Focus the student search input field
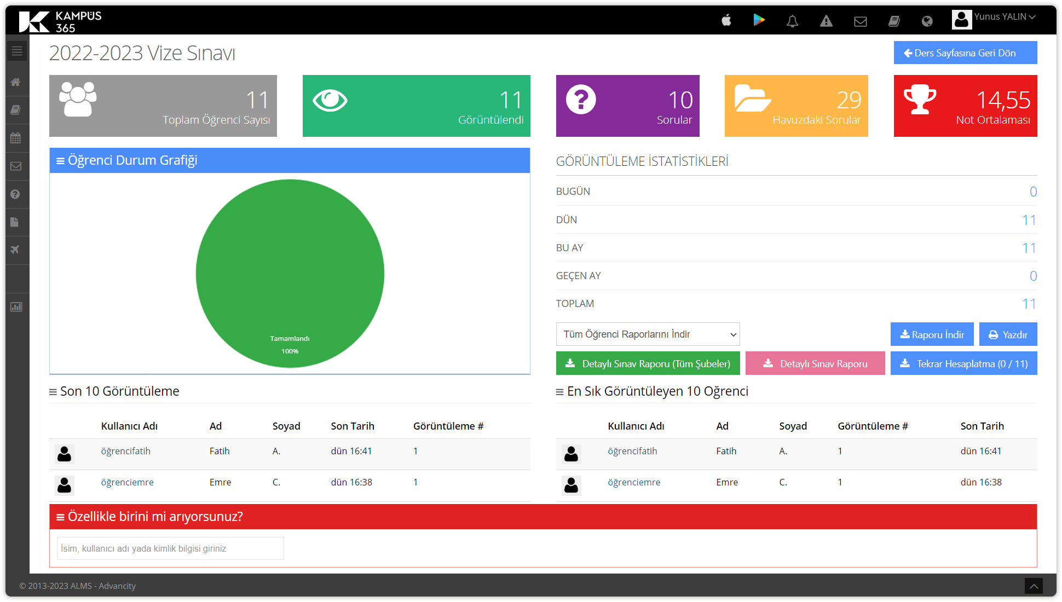Viewport: 1062px width, 602px height. pos(170,548)
